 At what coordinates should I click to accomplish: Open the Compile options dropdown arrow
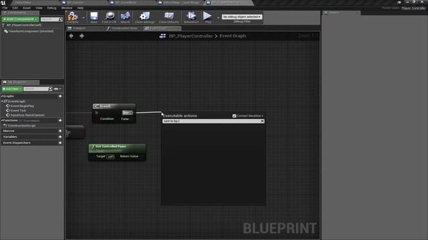83,18
